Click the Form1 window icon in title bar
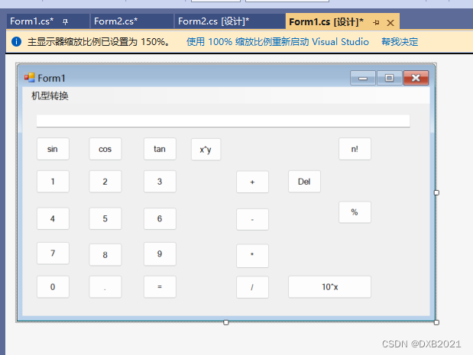 [x=30, y=78]
